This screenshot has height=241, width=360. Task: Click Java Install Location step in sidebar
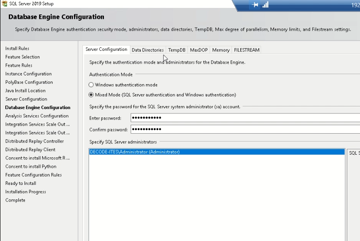pyautogui.click(x=25, y=91)
